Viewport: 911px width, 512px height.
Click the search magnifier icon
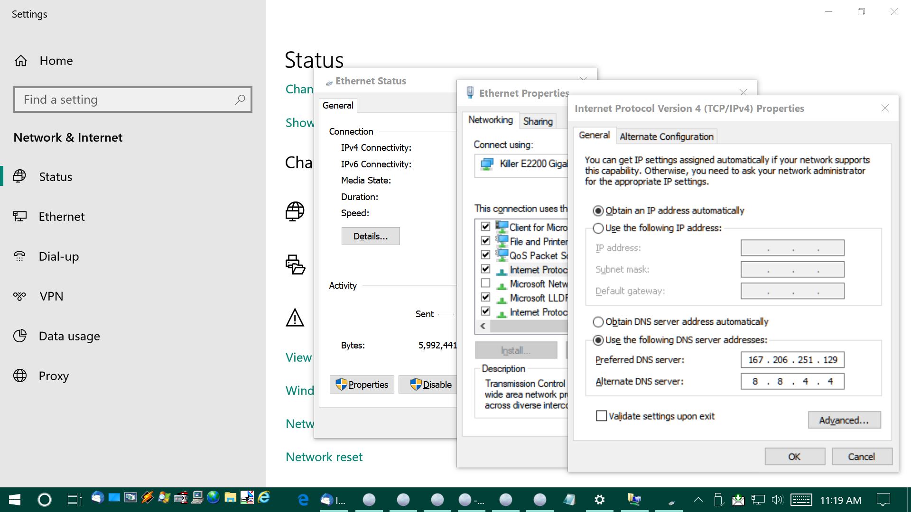(240, 100)
